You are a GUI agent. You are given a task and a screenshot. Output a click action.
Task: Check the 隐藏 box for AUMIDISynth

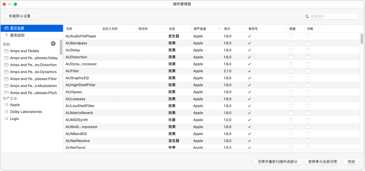click(x=291, y=120)
